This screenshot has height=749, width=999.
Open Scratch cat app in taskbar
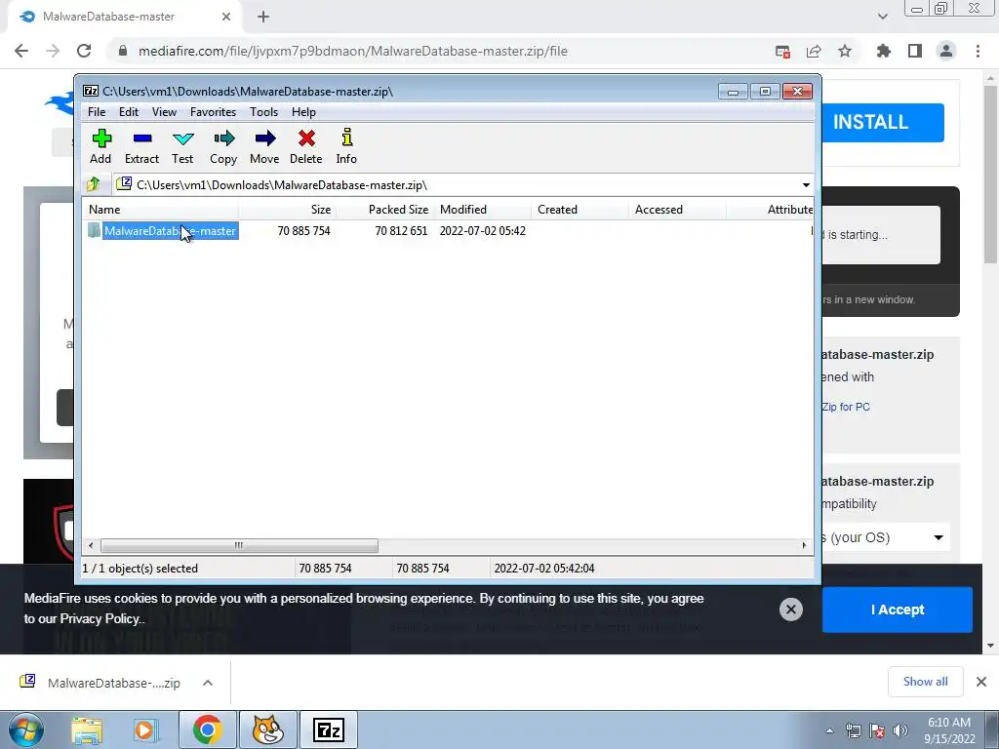[268, 729]
